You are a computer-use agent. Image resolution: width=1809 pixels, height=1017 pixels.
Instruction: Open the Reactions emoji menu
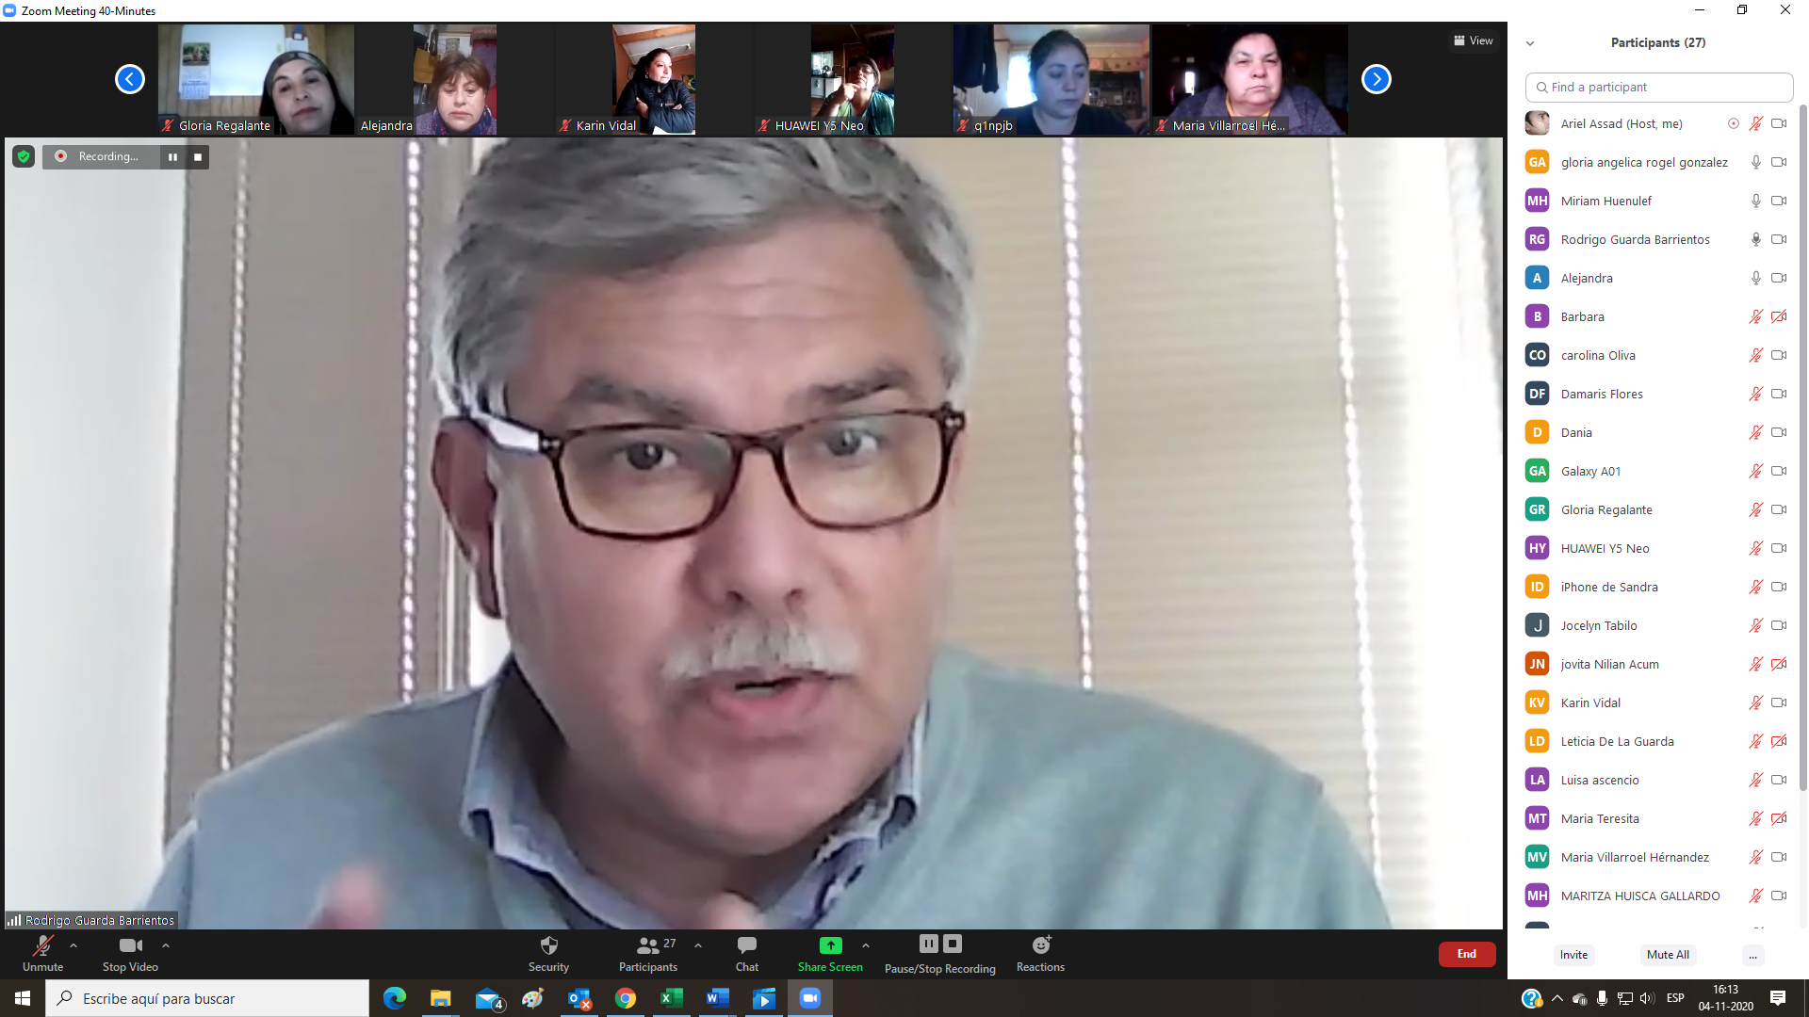1040,954
